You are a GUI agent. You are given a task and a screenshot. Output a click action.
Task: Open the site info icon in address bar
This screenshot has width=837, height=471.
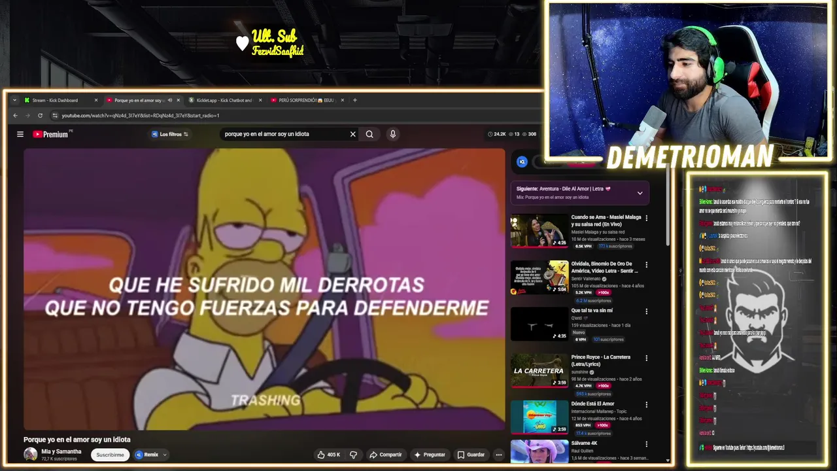[x=55, y=116]
